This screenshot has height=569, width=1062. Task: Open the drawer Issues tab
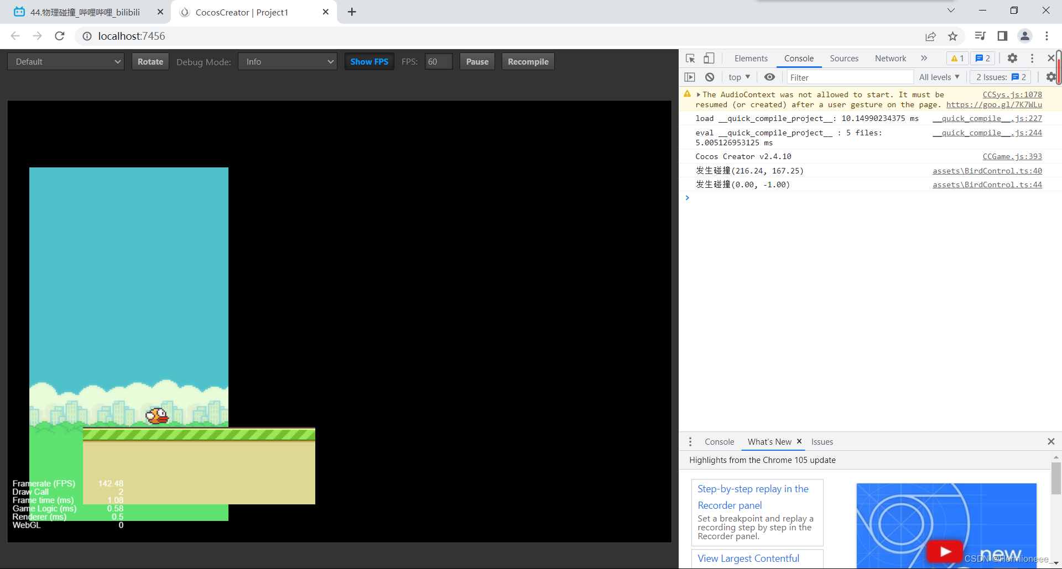pos(822,441)
